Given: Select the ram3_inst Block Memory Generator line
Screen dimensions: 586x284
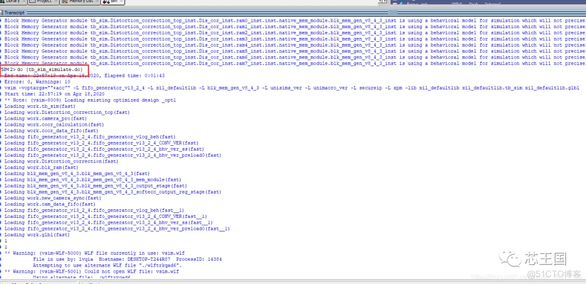Looking at the screenshot, I should point(293,39).
